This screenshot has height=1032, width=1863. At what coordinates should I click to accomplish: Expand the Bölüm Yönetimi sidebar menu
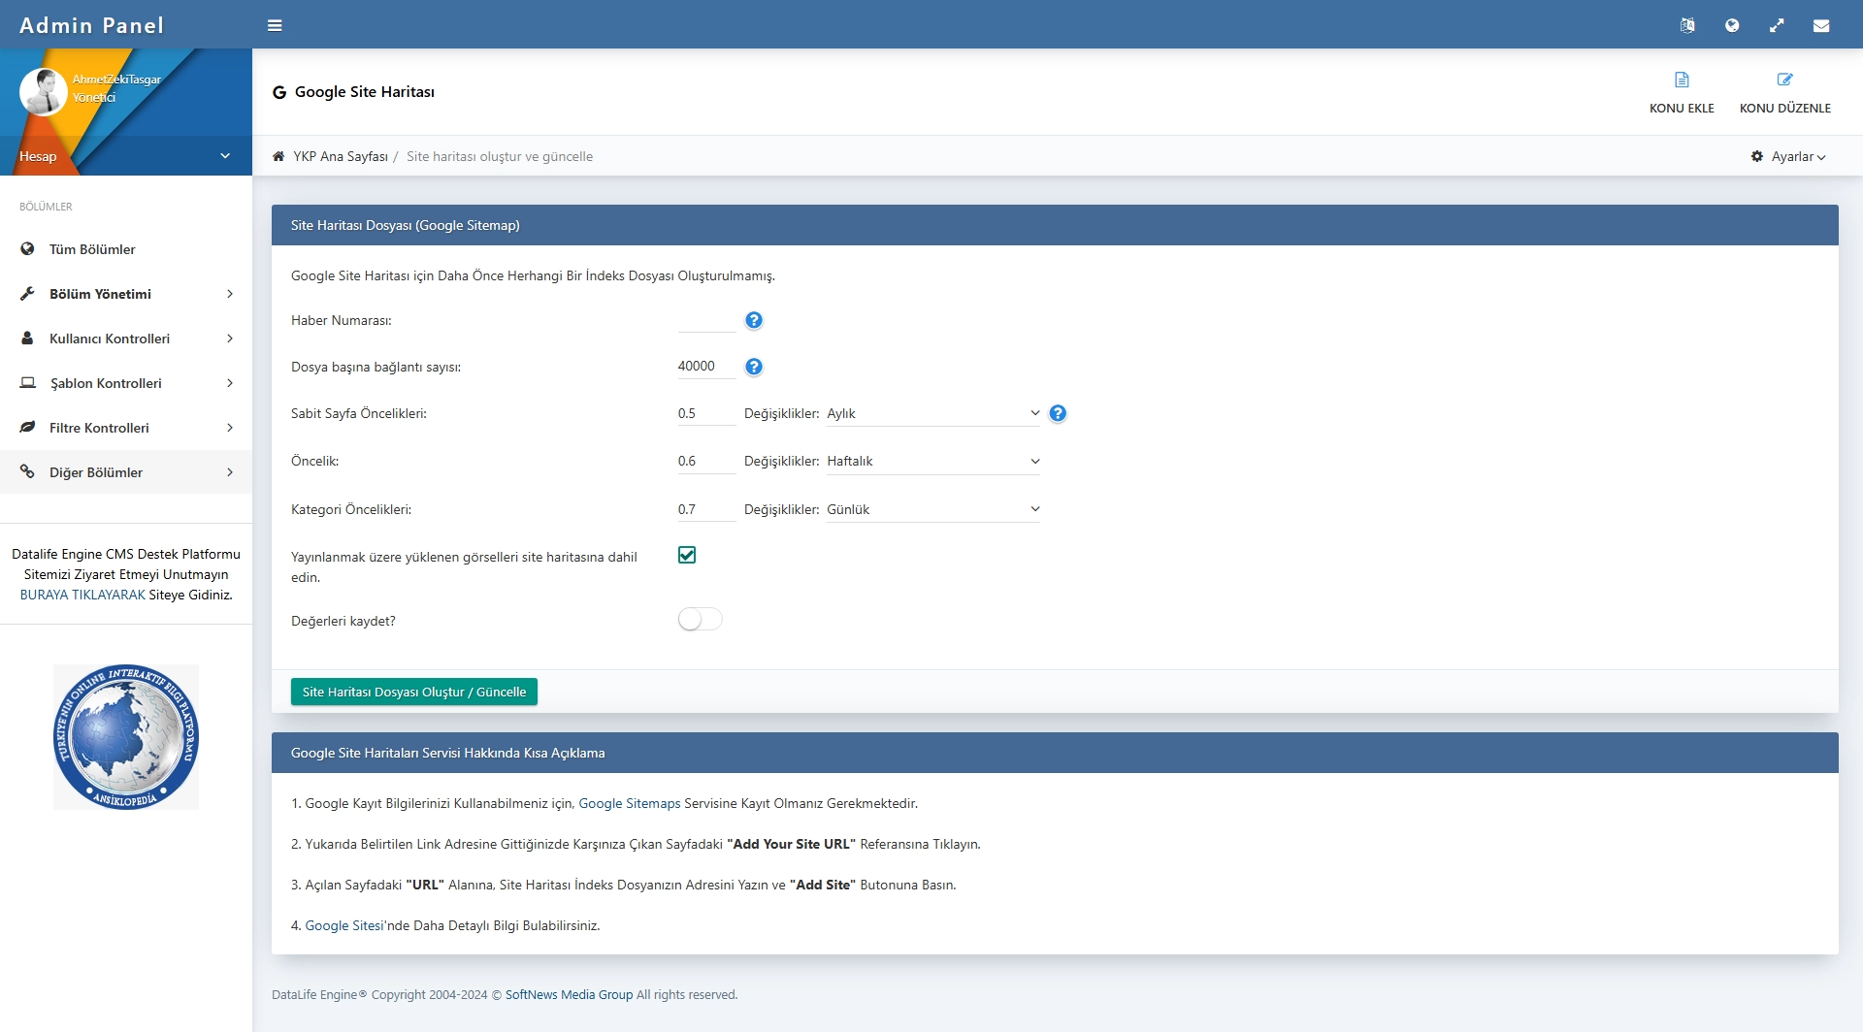[x=126, y=294]
